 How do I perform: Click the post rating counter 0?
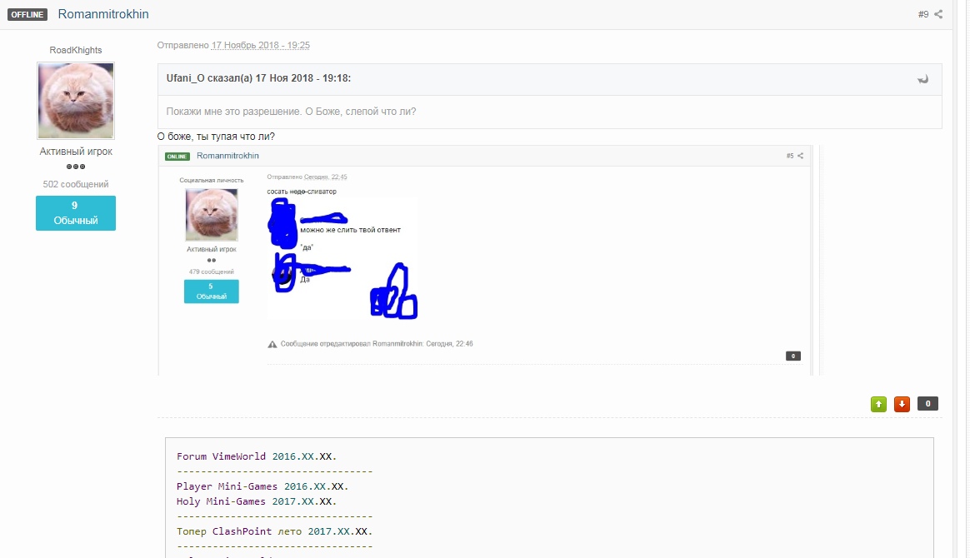927,404
